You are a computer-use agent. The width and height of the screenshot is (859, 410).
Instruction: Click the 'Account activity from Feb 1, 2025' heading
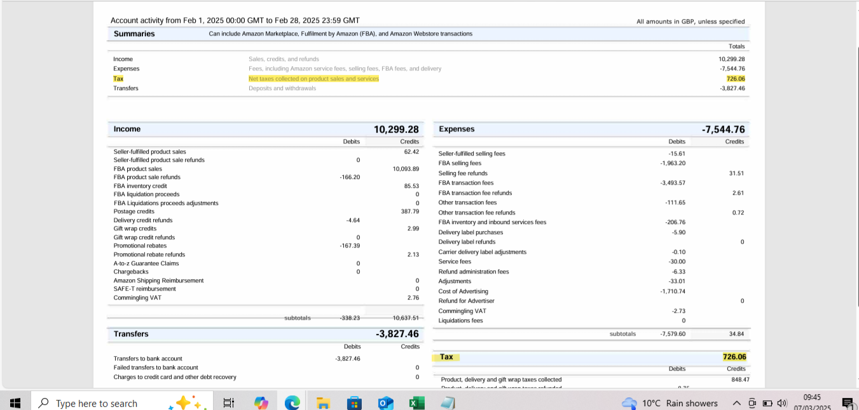click(235, 21)
